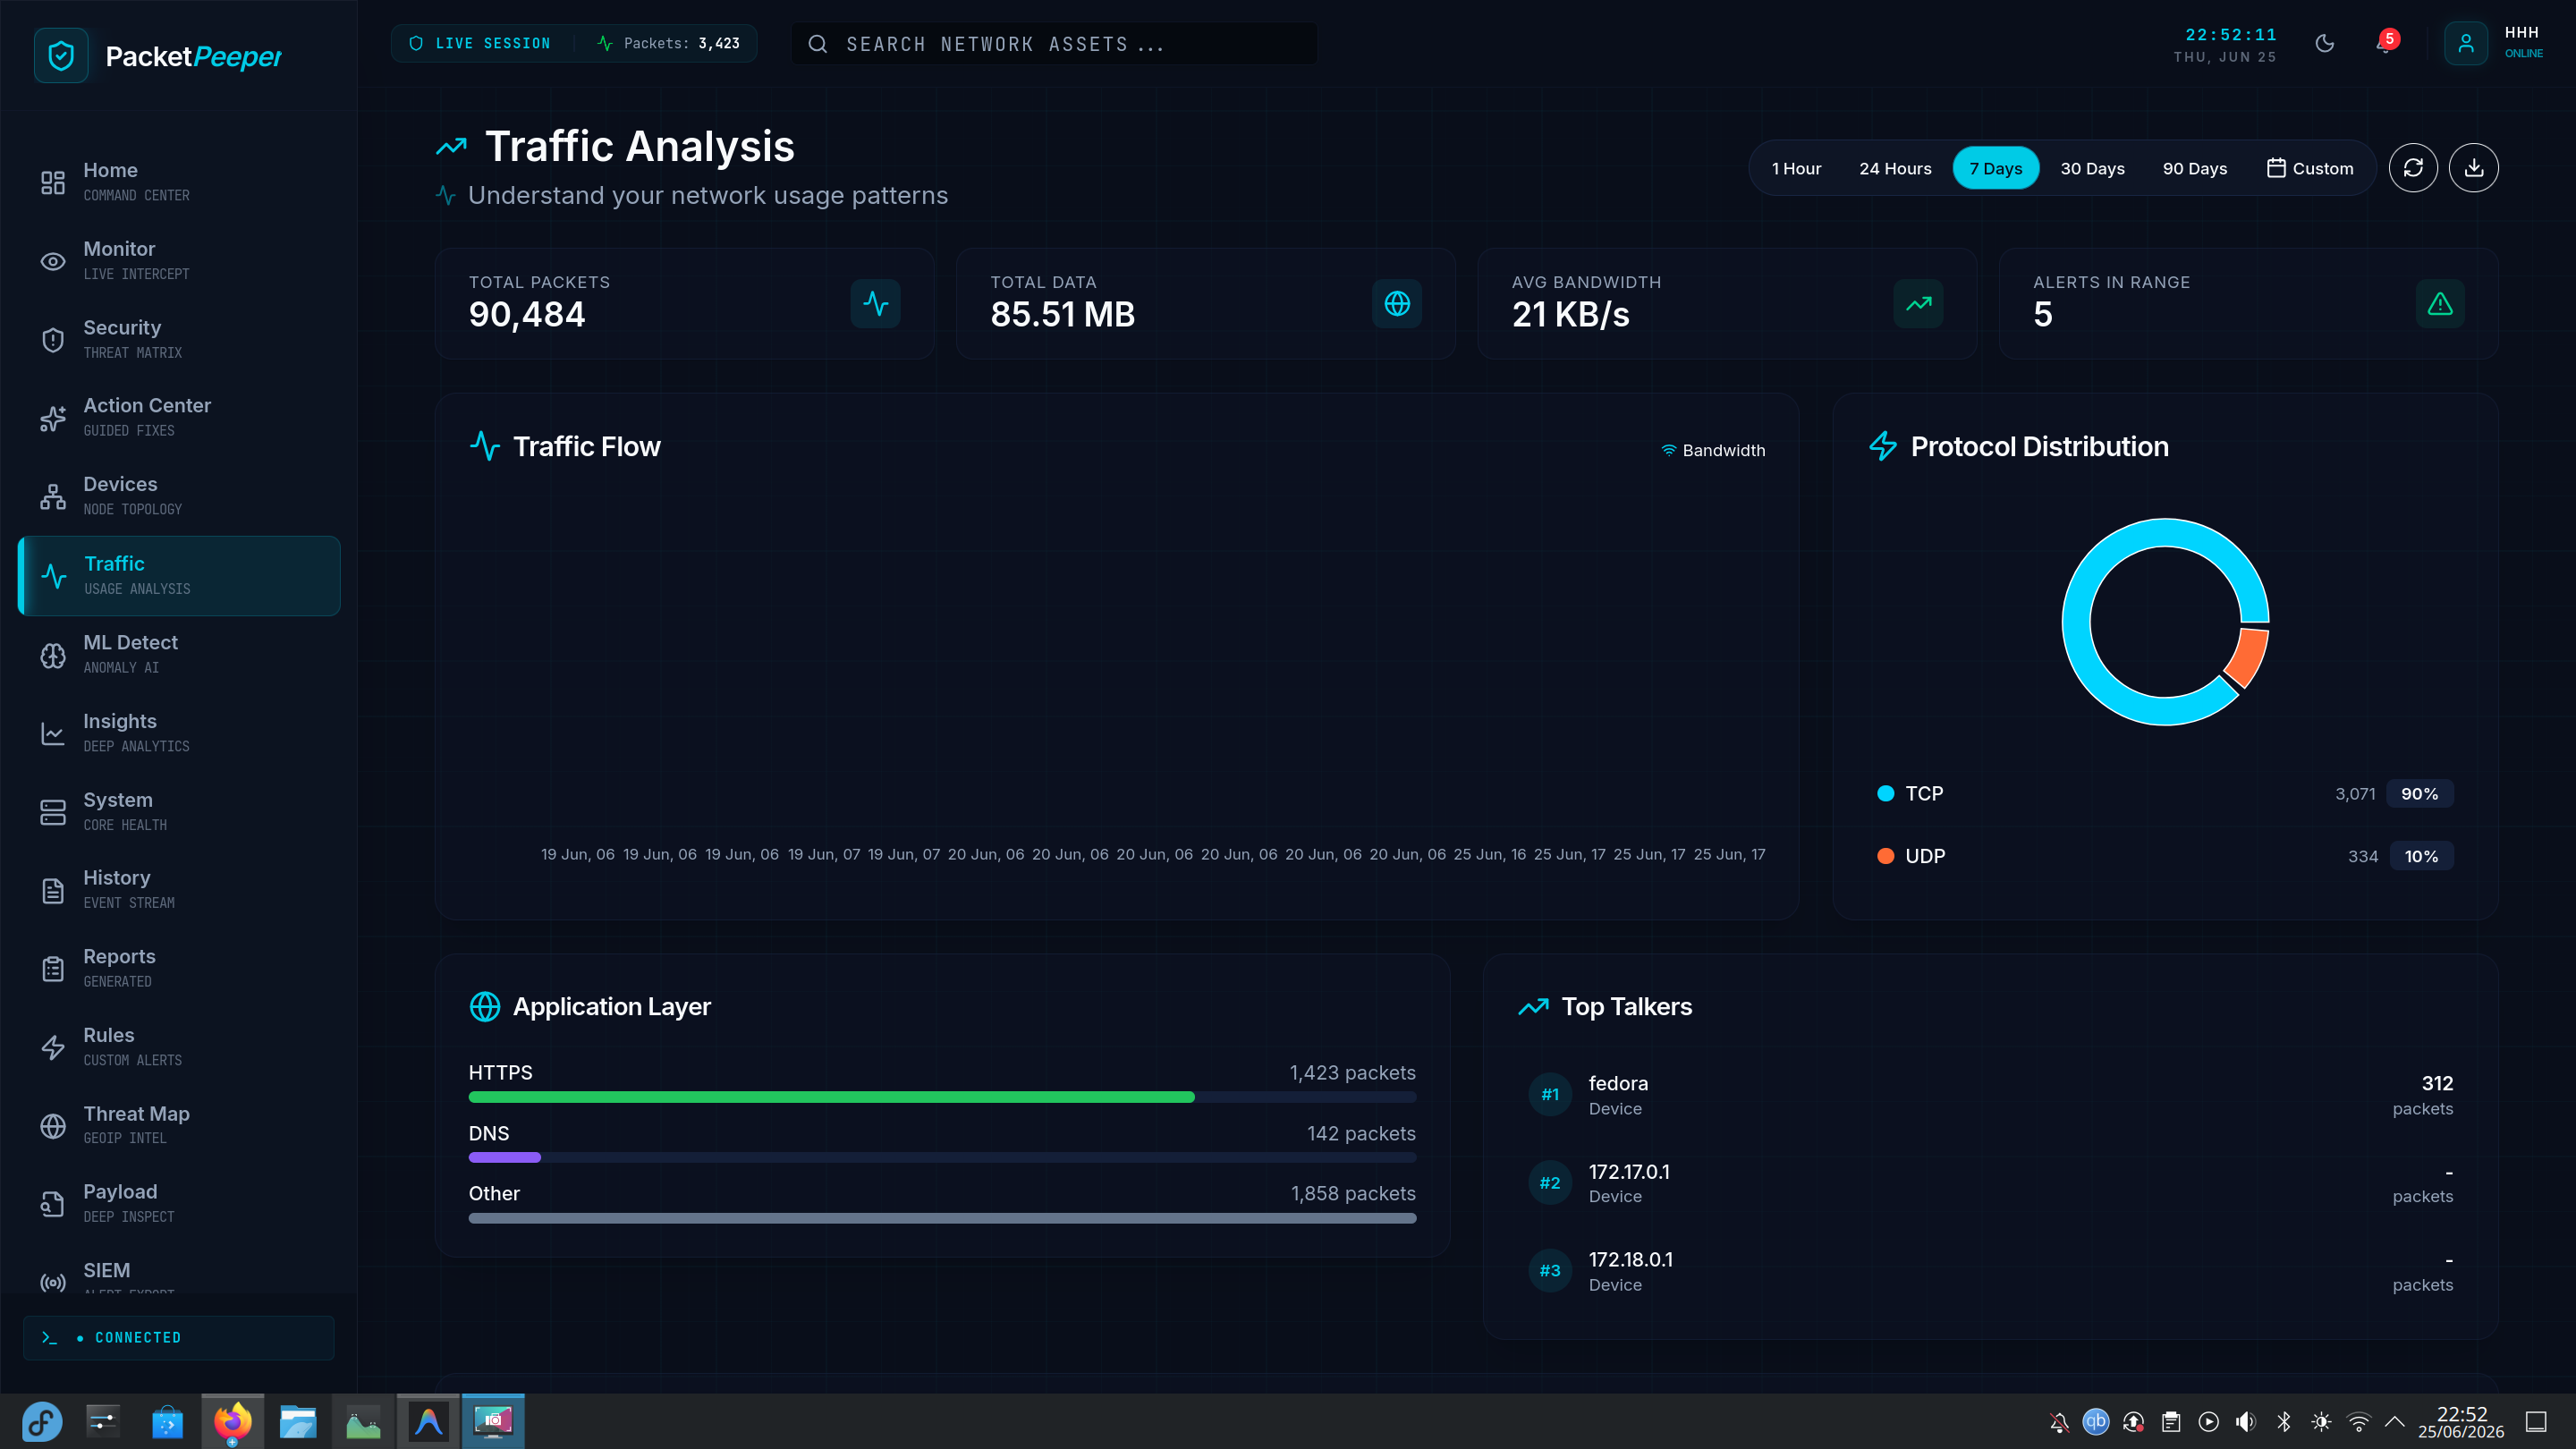Image resolution: width=2576 pixels, height=1449 pixels.
Task: Open Home command center in sidebar
Action: tap(179, 182)
